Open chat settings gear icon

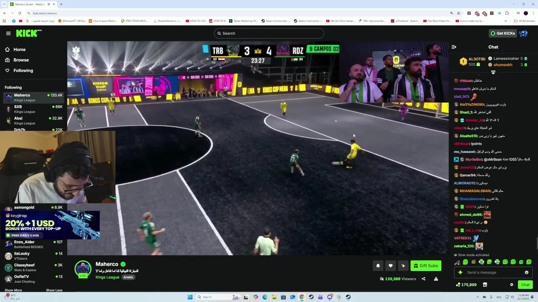(512, 285)
